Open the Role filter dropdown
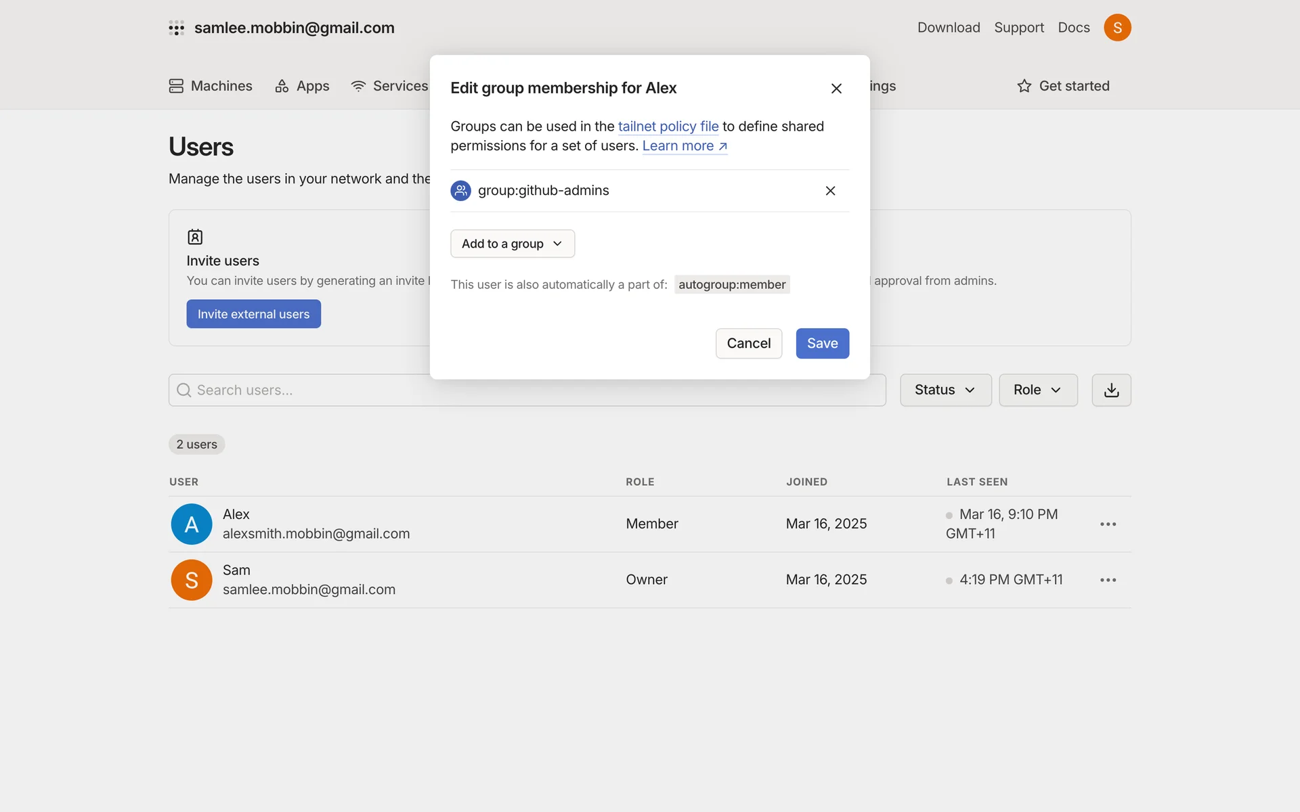This screenshot has width=1300, height=812. point(1037,390)
